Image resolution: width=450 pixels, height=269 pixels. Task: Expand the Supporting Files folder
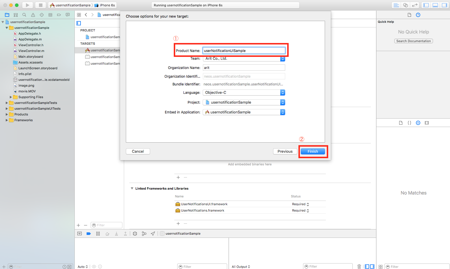tap(11, 97)
